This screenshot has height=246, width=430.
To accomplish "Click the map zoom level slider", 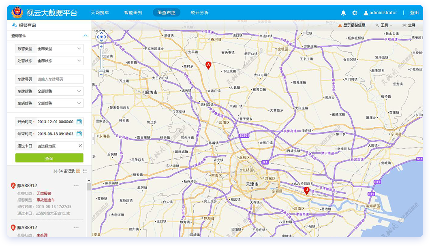I will pos(101,71).
